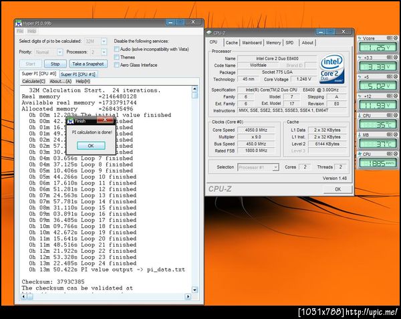The height and width of the screenshot is (319, 401).
Task: Click the Intel Core 2 Duo logo
Action: click(x=332, y=69)
